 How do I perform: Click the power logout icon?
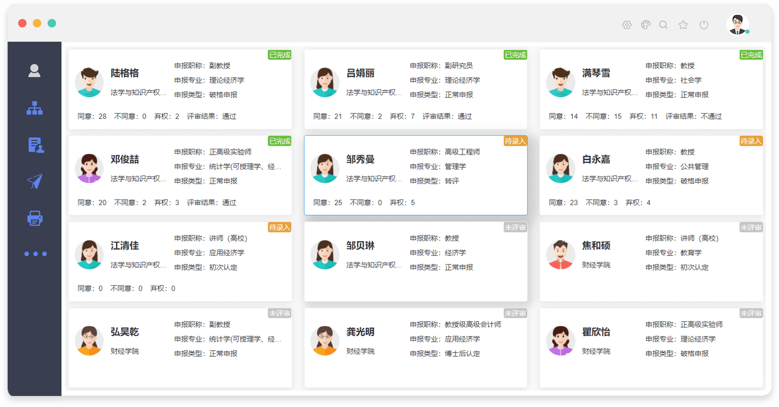704,25
